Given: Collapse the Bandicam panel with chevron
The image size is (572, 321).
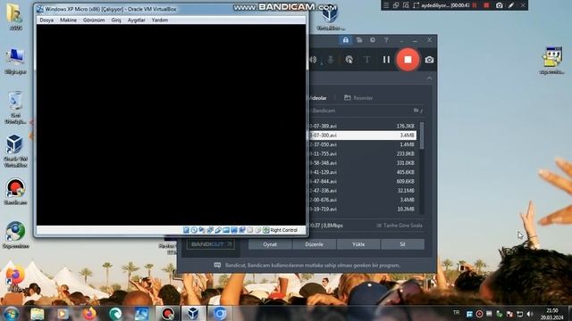Looking at the screenshot, I should click(x=429, y=78).
